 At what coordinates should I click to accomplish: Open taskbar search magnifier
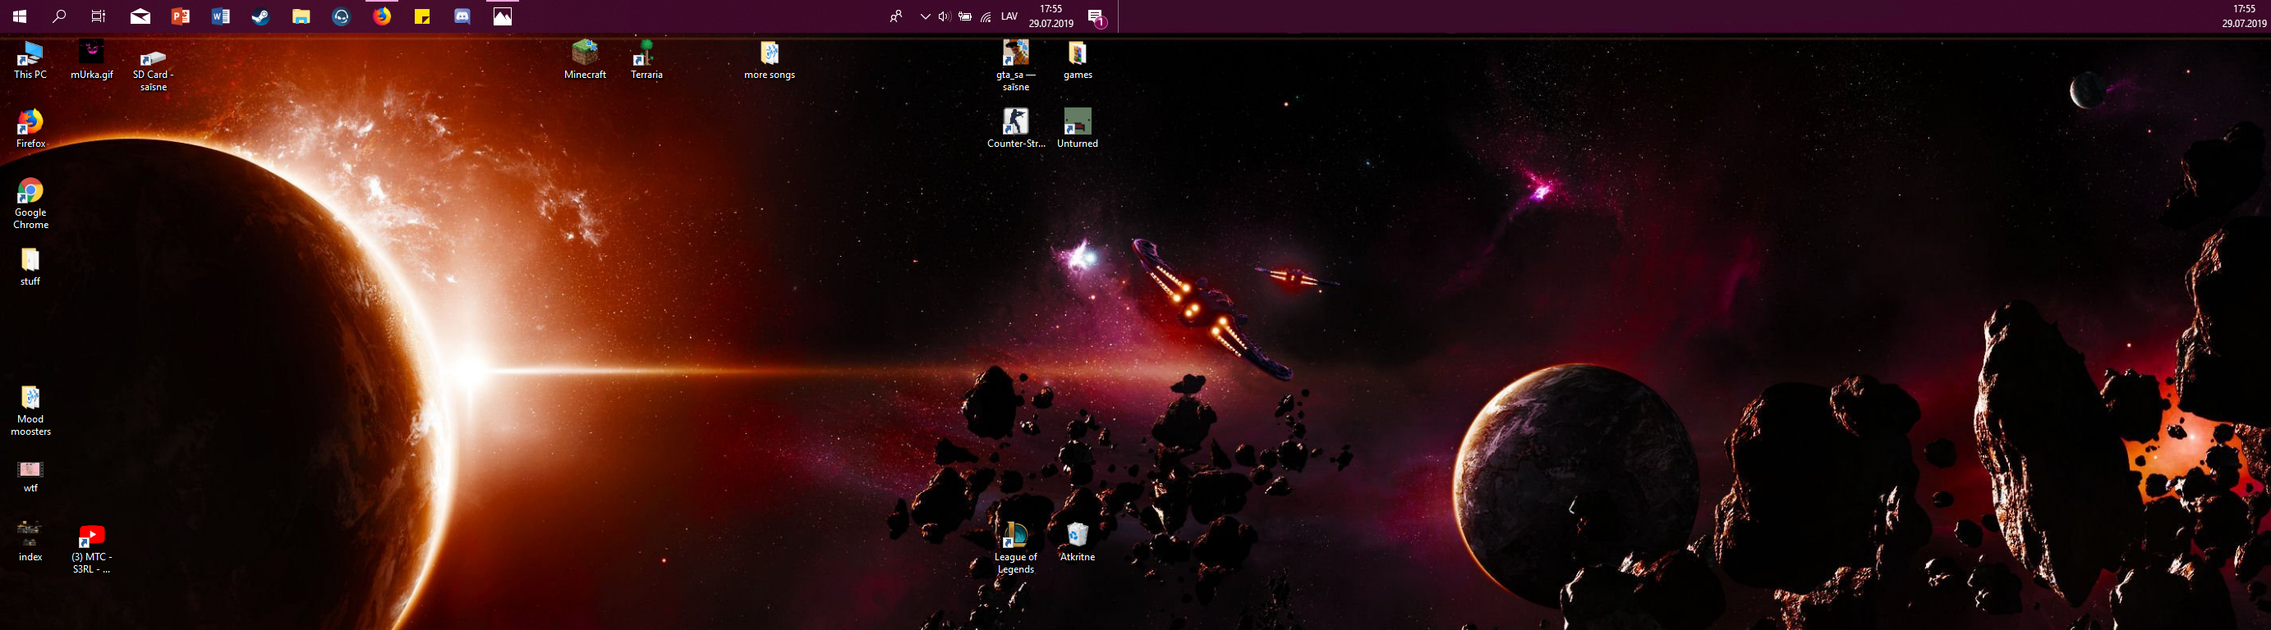click(59, 16)
